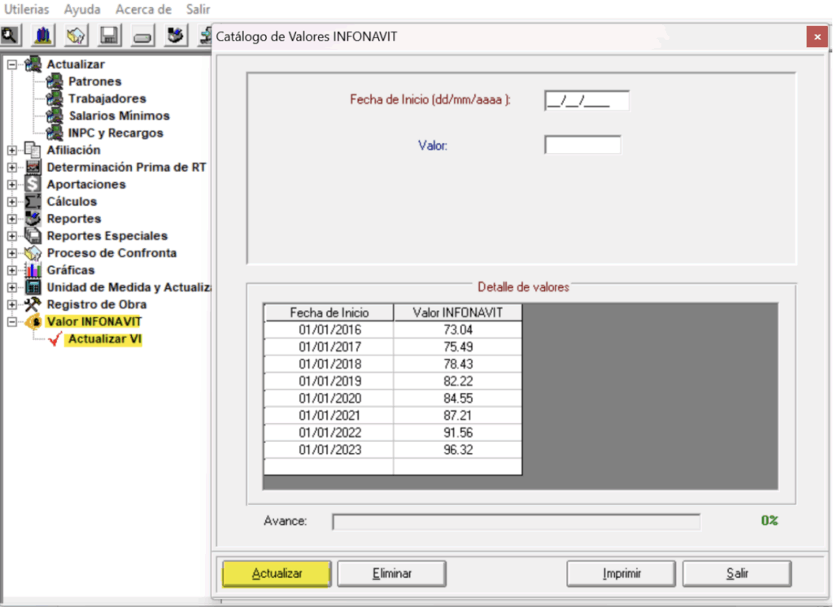Click Salir in the top menu bar
The width and height of the screenshot is (833, 607).
(x=198, y=9)
